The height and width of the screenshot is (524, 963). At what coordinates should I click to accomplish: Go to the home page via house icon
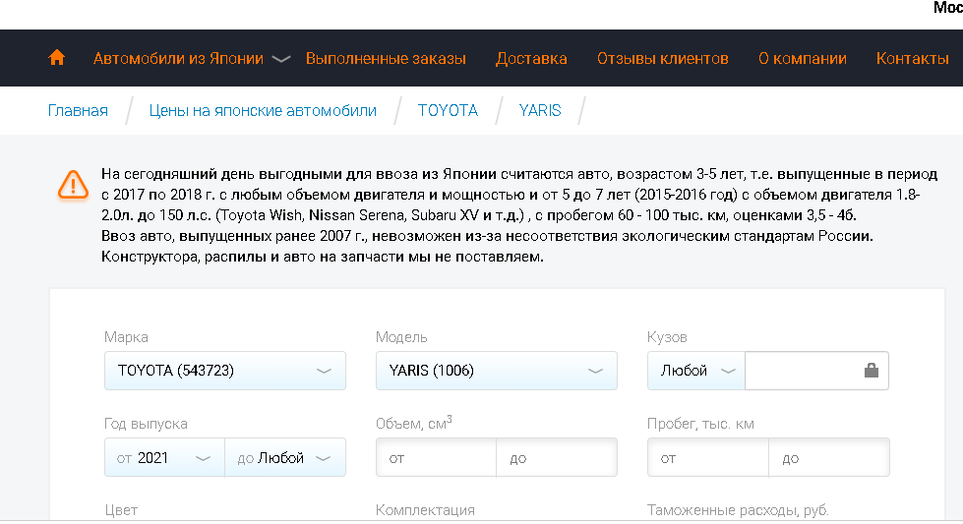(56, 58)
